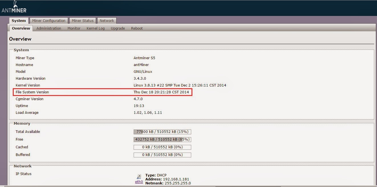Select the Overview sub-tab
The height and width of the screenshot is (187, 377).
[x=21, y=28]
